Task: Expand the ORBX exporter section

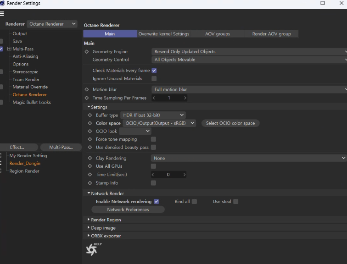Action: point(89,236)
